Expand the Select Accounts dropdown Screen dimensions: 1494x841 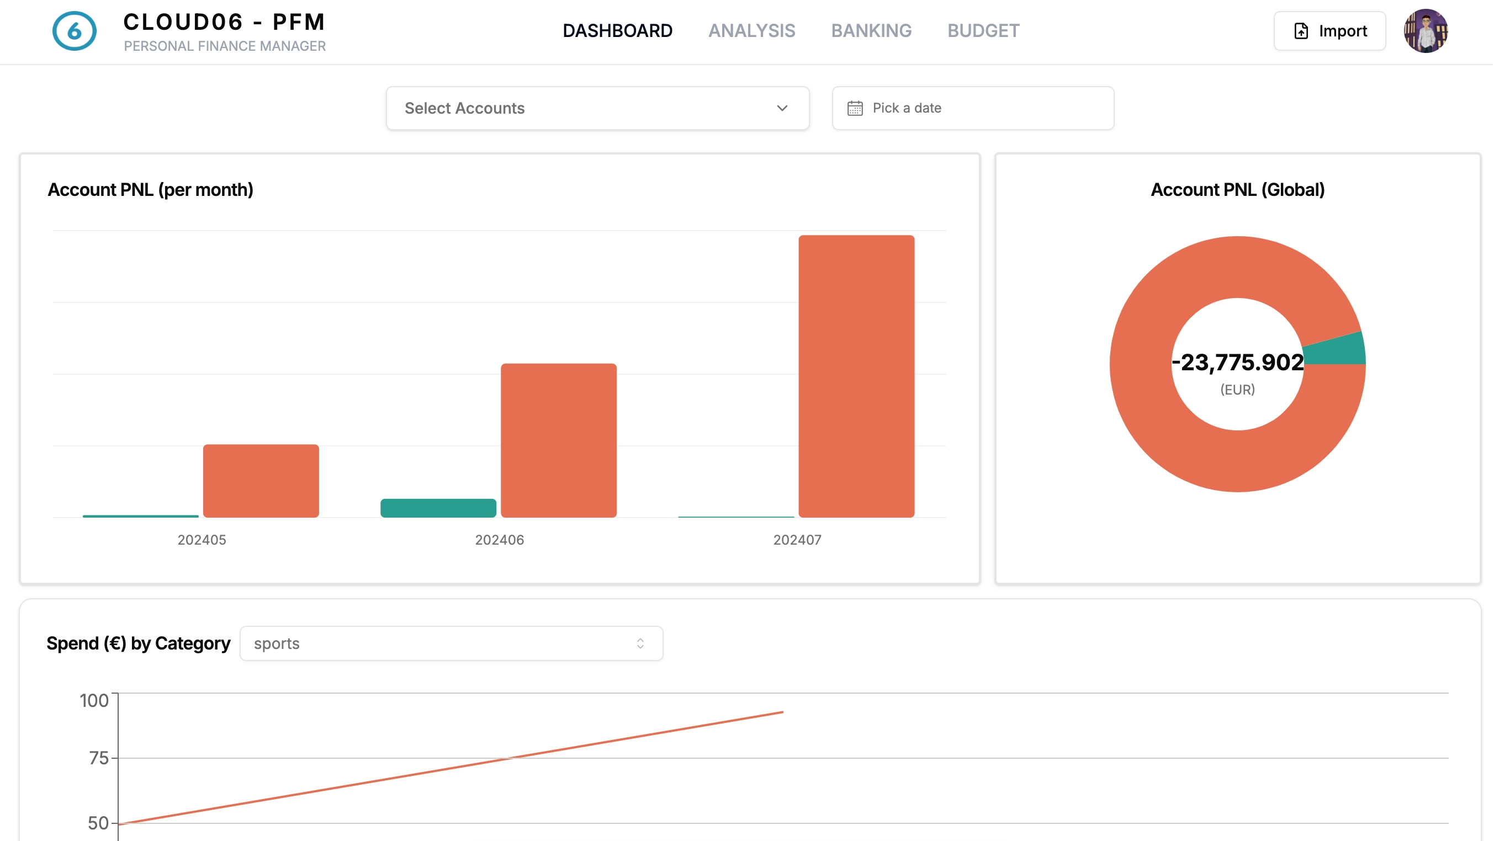coord(597,108)
